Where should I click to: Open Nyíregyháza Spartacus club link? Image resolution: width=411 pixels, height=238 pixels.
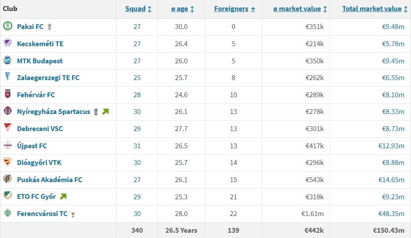54,112
